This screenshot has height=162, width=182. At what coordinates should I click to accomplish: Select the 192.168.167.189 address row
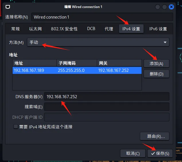coord(77,70)
